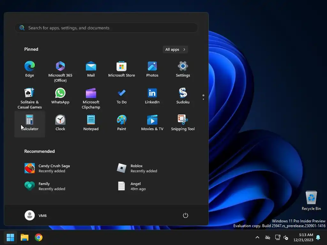Open Movies & TV

coord(152,123)
